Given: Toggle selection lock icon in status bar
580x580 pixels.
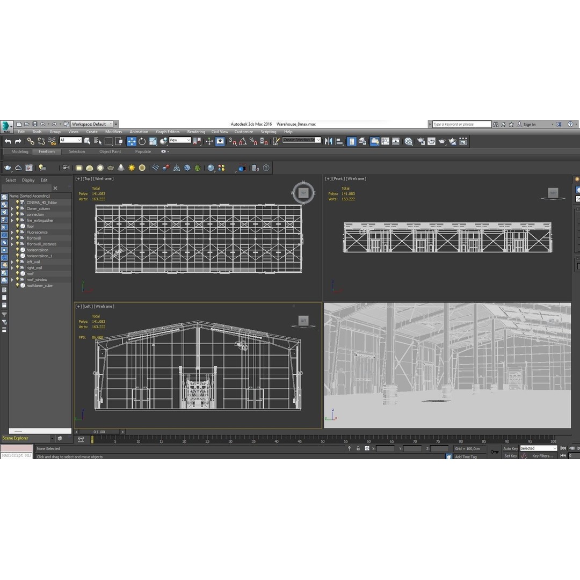Looking at the screenshot, I should 358,448.
